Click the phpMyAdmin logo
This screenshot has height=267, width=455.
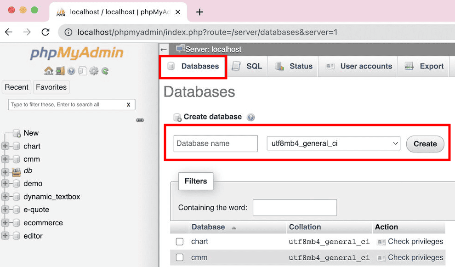(x=77, y=53)
